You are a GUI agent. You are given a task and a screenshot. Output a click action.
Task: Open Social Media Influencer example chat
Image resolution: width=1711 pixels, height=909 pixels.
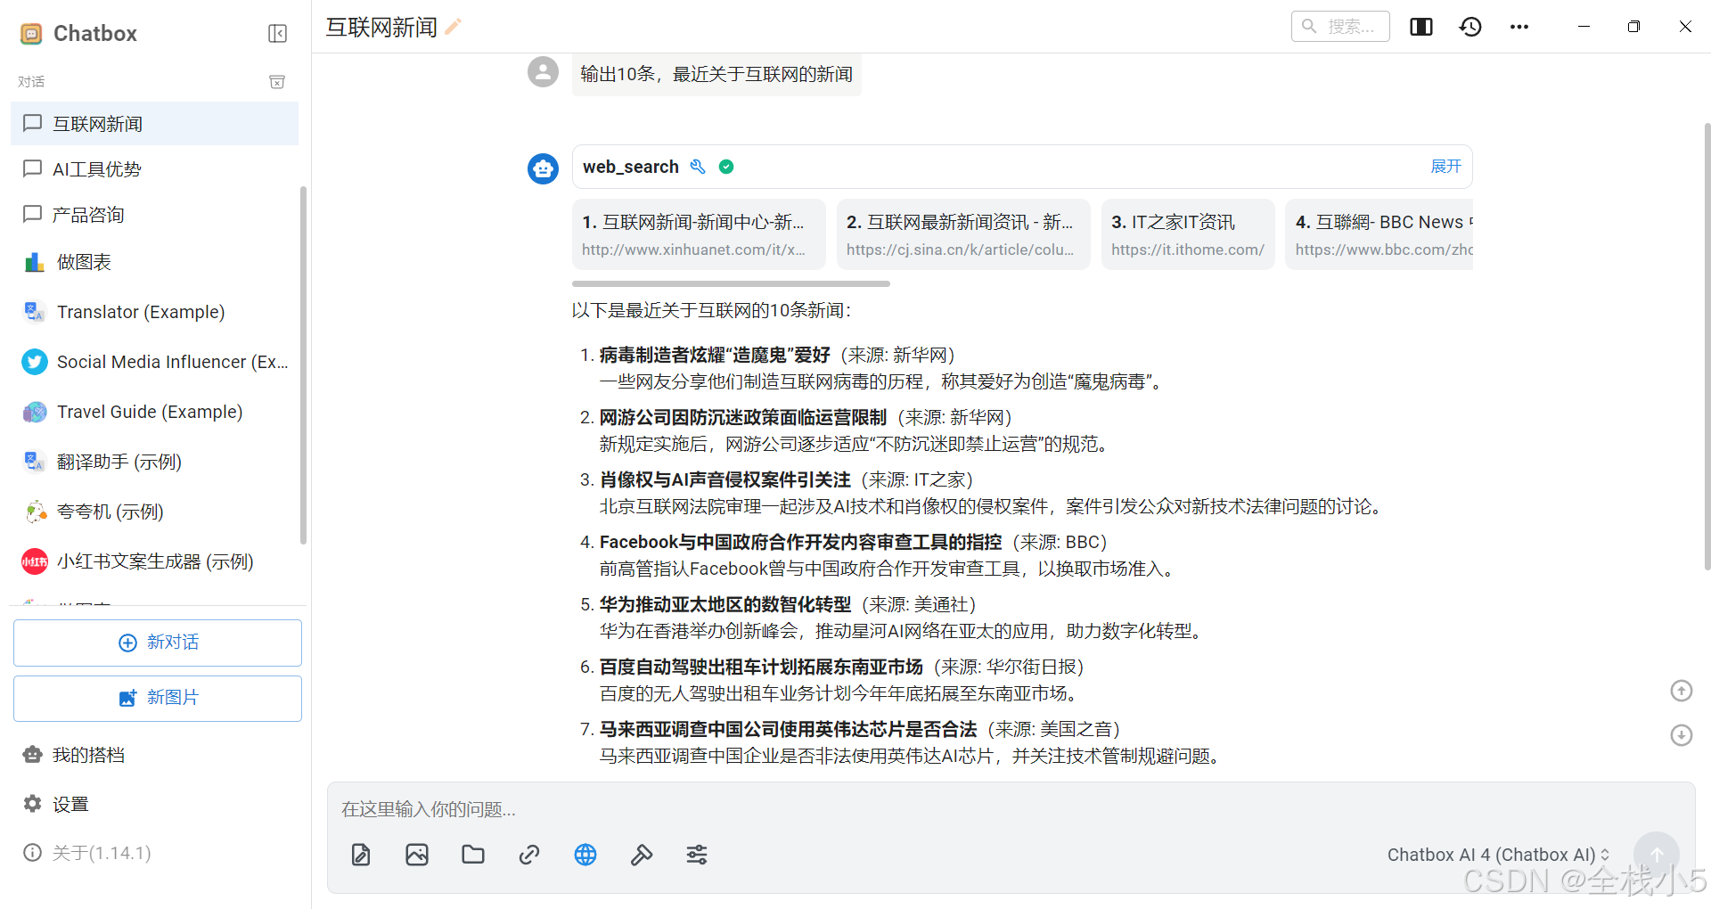[x=154, y=362]
